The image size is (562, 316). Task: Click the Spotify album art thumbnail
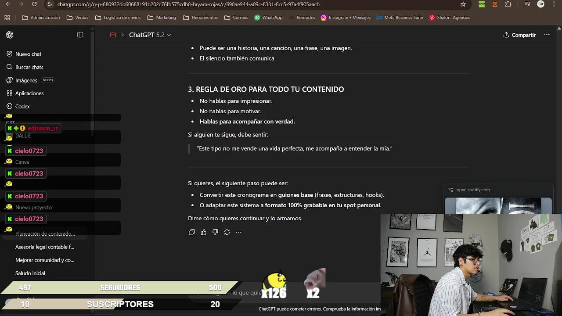pyautogui.click(x=498, y=206)
